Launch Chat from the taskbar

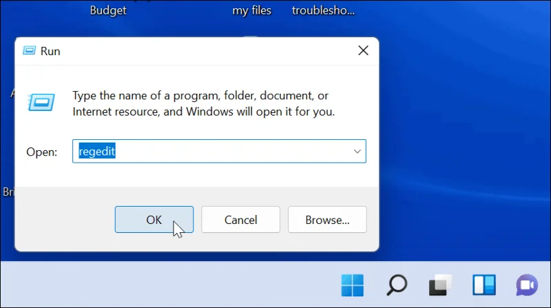(x=527, y=285)
